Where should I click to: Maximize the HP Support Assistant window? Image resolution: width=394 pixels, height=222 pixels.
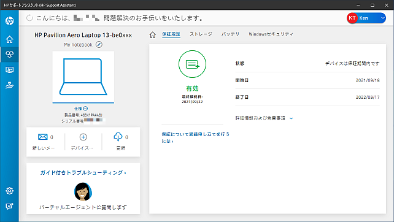click(373, 5)
